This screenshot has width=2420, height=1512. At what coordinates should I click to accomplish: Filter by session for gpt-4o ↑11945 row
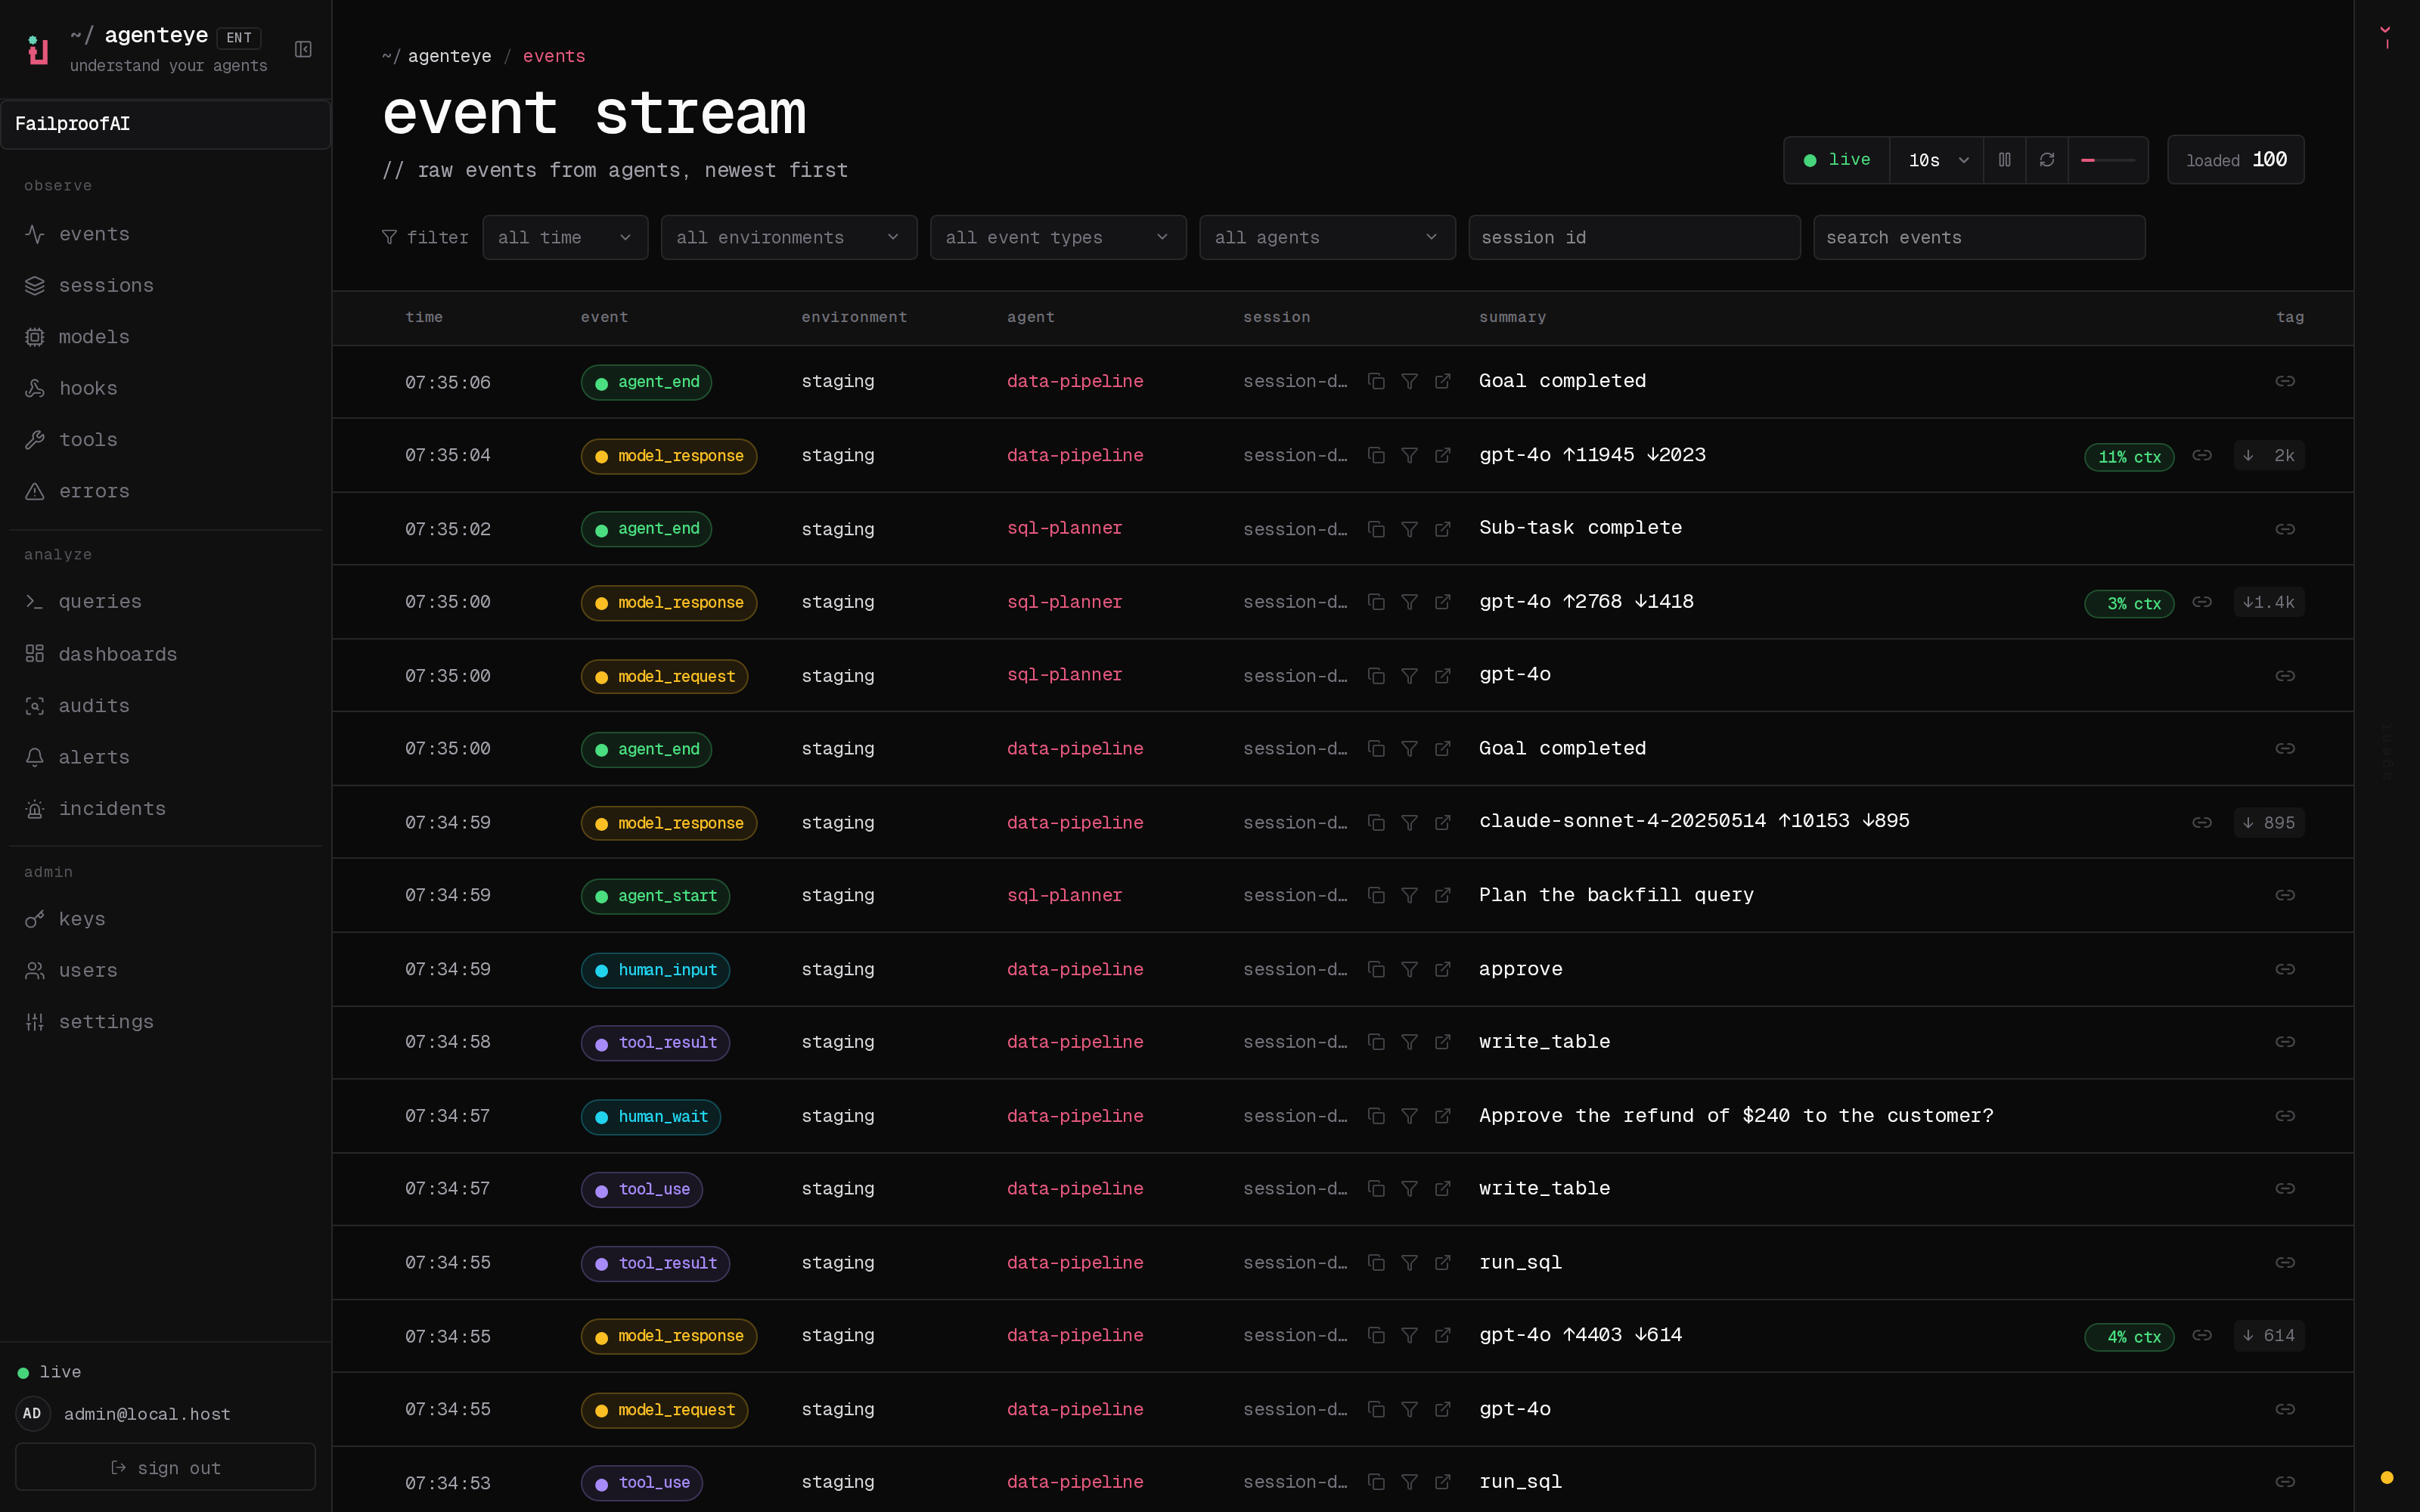(1409, 455)
